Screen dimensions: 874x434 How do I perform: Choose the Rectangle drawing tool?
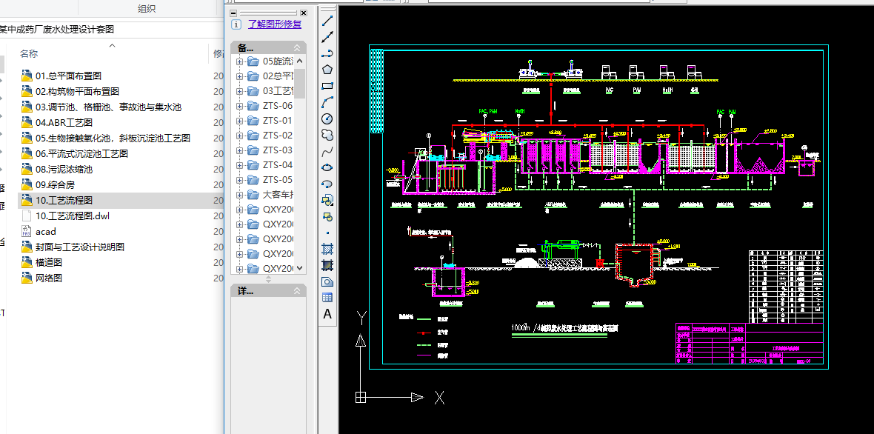[x=327, y=86]
